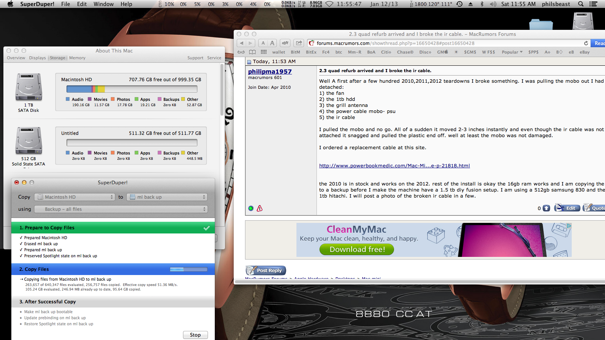The width and height of the screenshot is (605, 340).
Task: Open the File menu
Action: [x=65, y=4]
